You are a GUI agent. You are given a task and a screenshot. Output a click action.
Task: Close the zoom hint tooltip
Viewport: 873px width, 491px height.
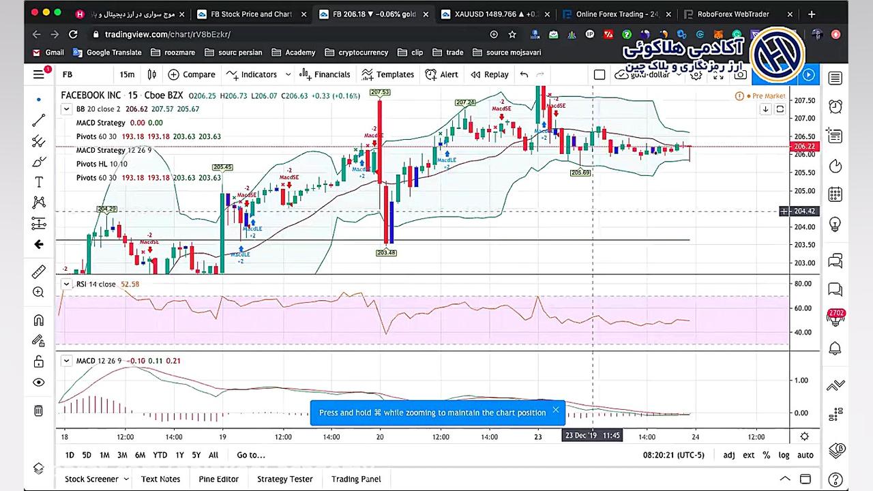556,410
